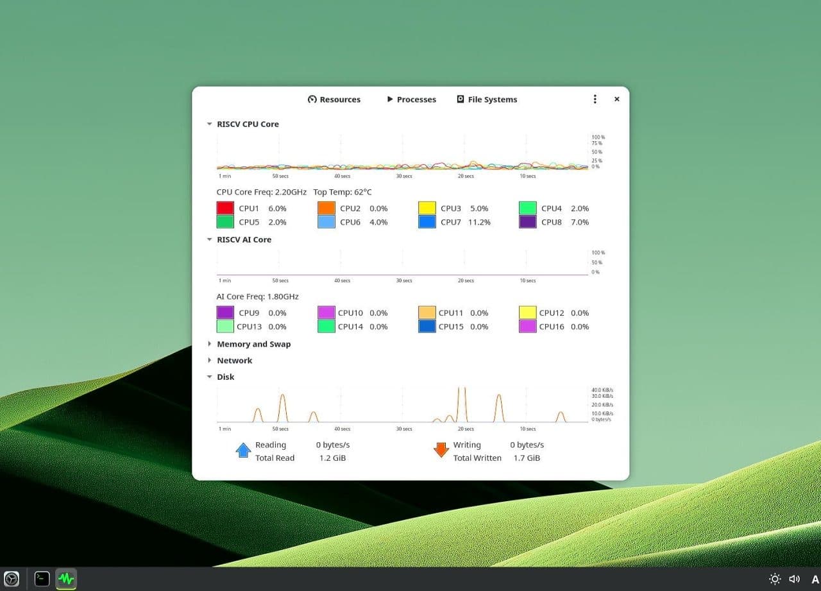Change the CPU12 yellow color swatch

(528, 313)
